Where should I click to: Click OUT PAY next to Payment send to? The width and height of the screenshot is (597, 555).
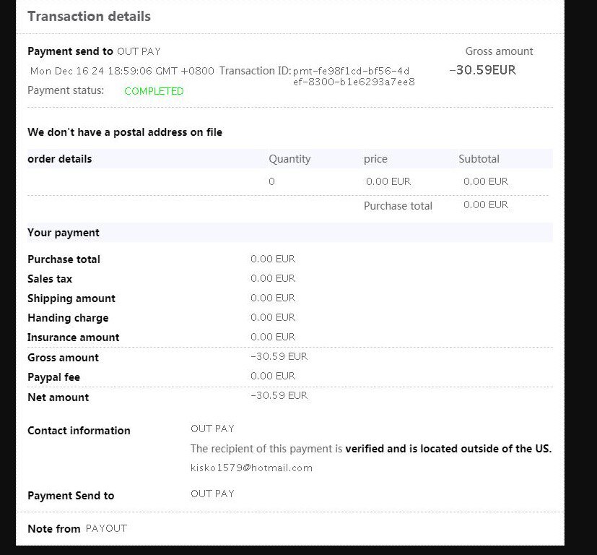(x=139, y=51)
